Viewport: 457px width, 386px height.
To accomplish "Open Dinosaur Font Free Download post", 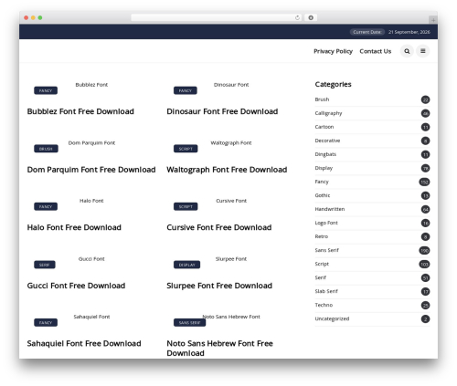I will tap(222, 111).
